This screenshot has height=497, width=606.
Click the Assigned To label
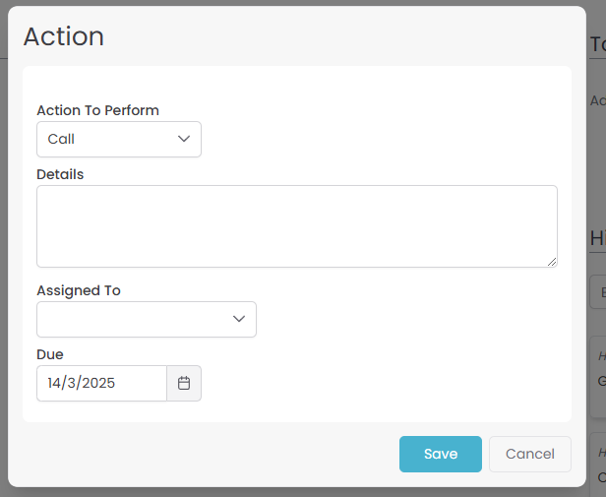[79, 290]
